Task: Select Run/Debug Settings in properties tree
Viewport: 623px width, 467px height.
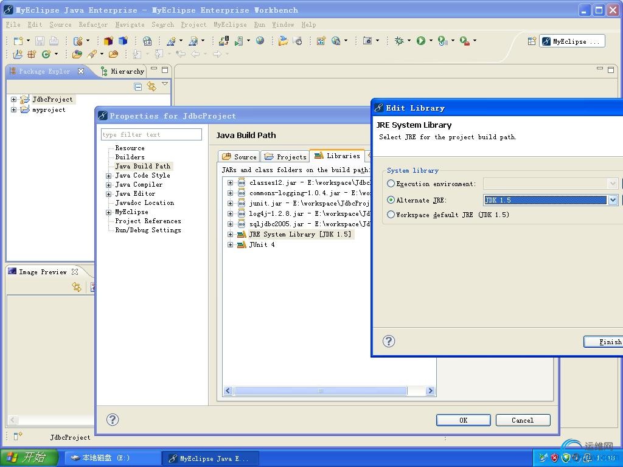Action: coord(148,230)
